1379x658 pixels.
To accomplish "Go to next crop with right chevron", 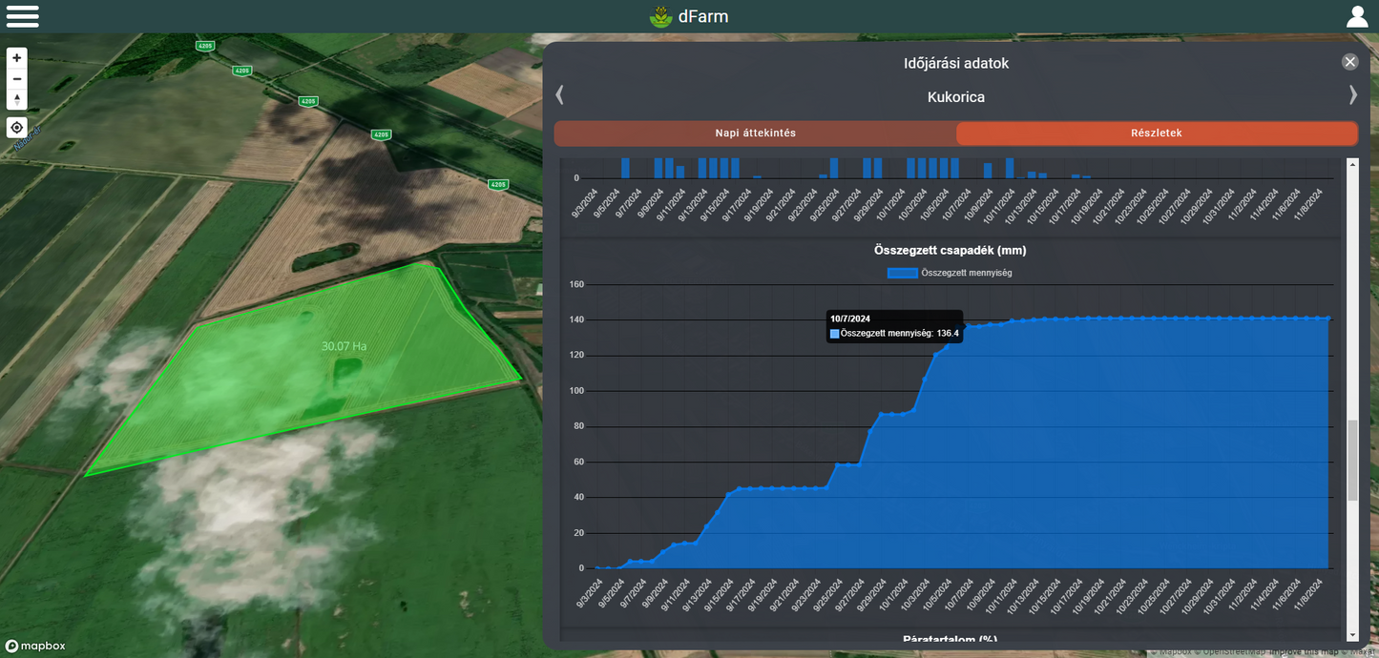I will point(1352,94).
